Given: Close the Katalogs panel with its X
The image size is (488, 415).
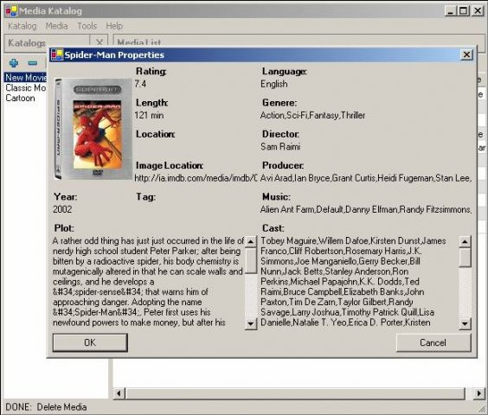Looking at the screenshot, I should tap(100, 42).
